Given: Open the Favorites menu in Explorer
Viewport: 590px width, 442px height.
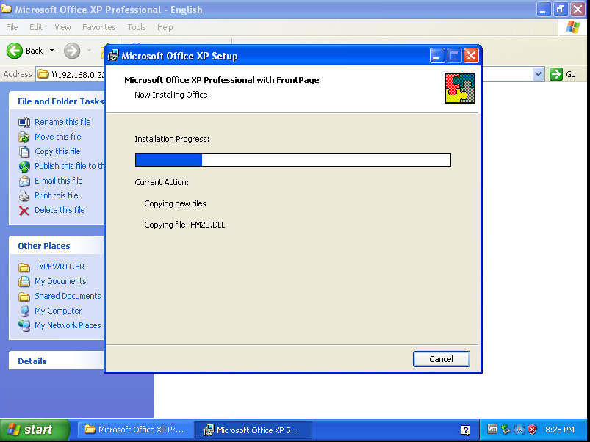Looking at the screenshot, I should (x=98, y=27).
